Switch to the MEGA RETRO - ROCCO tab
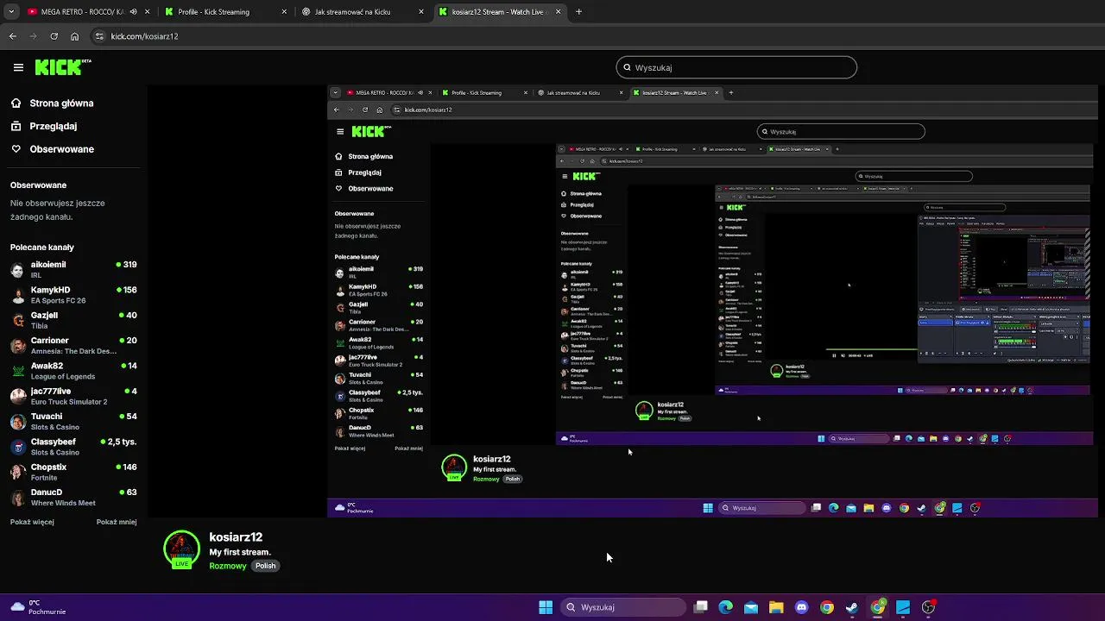The height and width of the screenshot is (621, 1105). pos(82,12)
